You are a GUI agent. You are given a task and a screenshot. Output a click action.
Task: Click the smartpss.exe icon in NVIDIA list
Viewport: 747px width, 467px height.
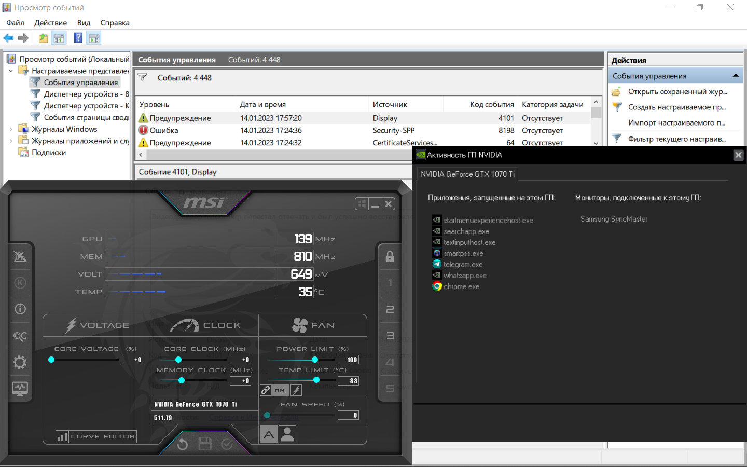coord(437,253)
